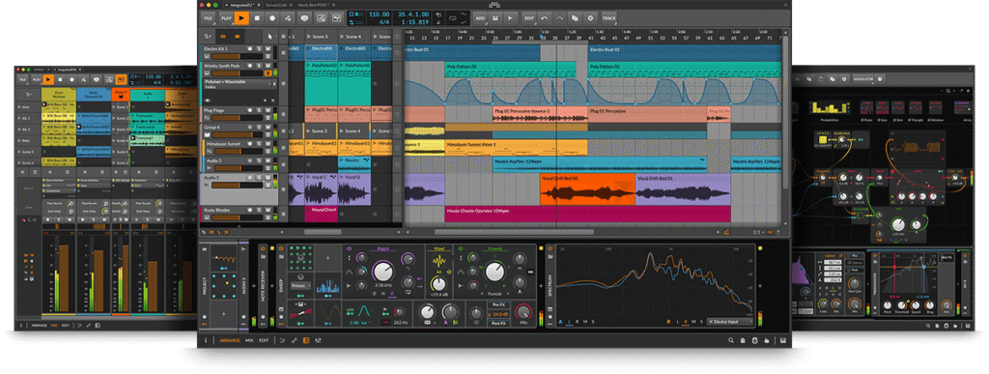Solo the Audio 5 track

tap(259, 177)
